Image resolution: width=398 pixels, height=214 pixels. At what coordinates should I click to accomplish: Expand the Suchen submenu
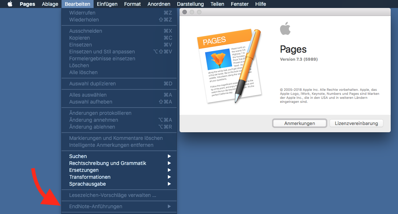pos(119,156)
